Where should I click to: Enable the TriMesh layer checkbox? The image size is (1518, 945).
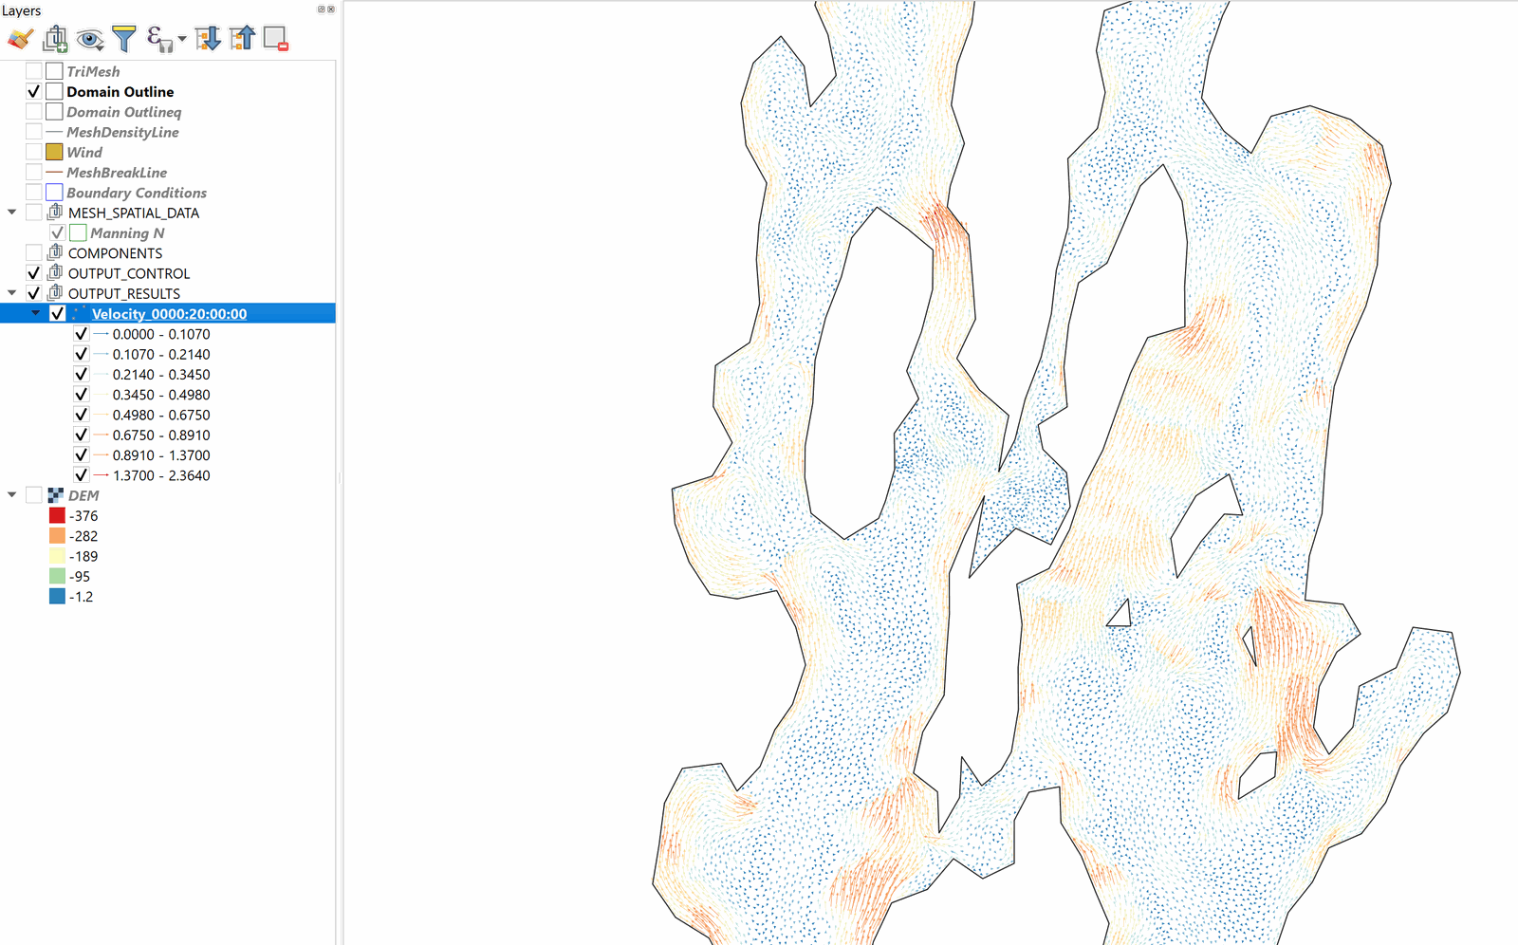tap(34, 71)
